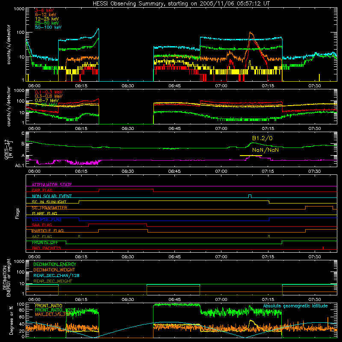Click the yellow flare interval bar in GOES panel
The image size is (342, 342).
pos(251,156)
